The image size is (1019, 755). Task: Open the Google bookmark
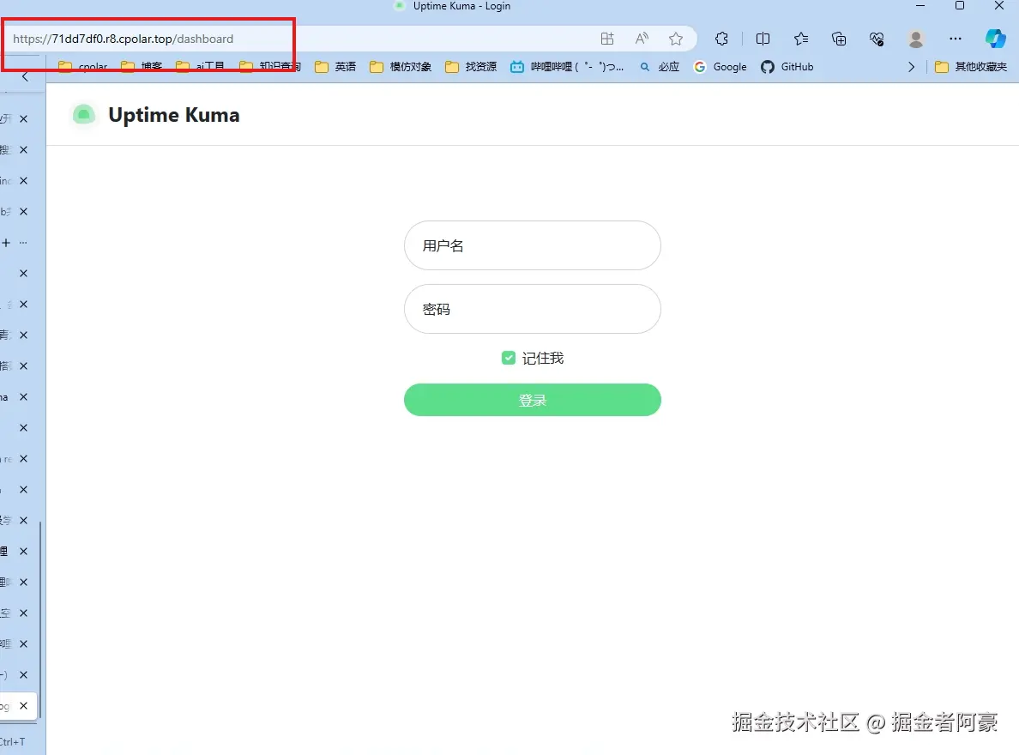click(x=720, y=67)
